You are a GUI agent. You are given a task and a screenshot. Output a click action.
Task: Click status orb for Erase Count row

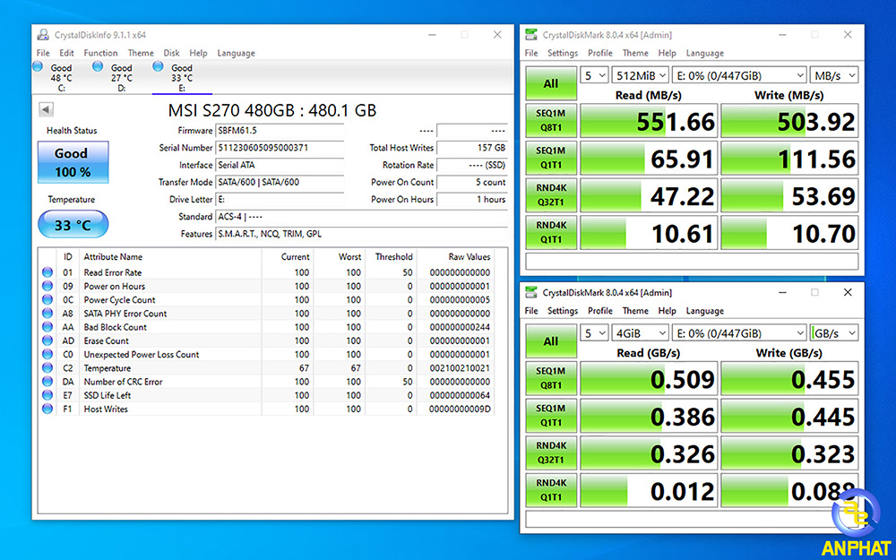tap(47, 341)
